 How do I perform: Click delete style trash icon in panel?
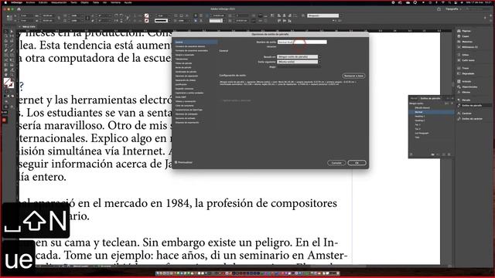pyautogui.click(x=449, y=154)
